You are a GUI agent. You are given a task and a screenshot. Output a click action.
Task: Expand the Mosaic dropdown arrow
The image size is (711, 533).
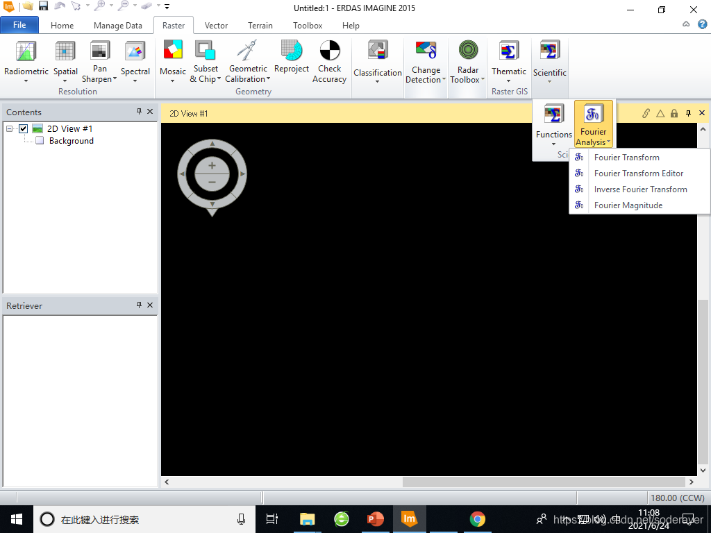[173, 81]
